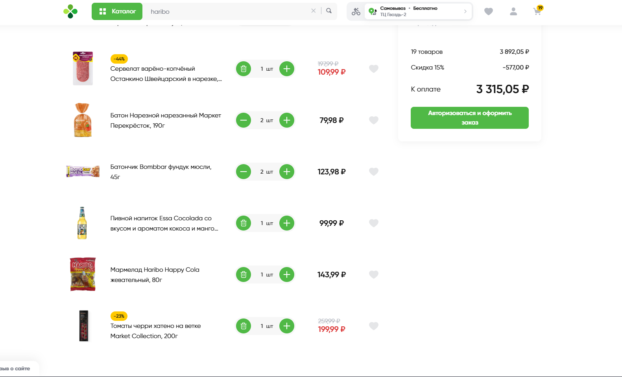
Task: Open the shopping cart with 19 items
Action: coord(537,11)
